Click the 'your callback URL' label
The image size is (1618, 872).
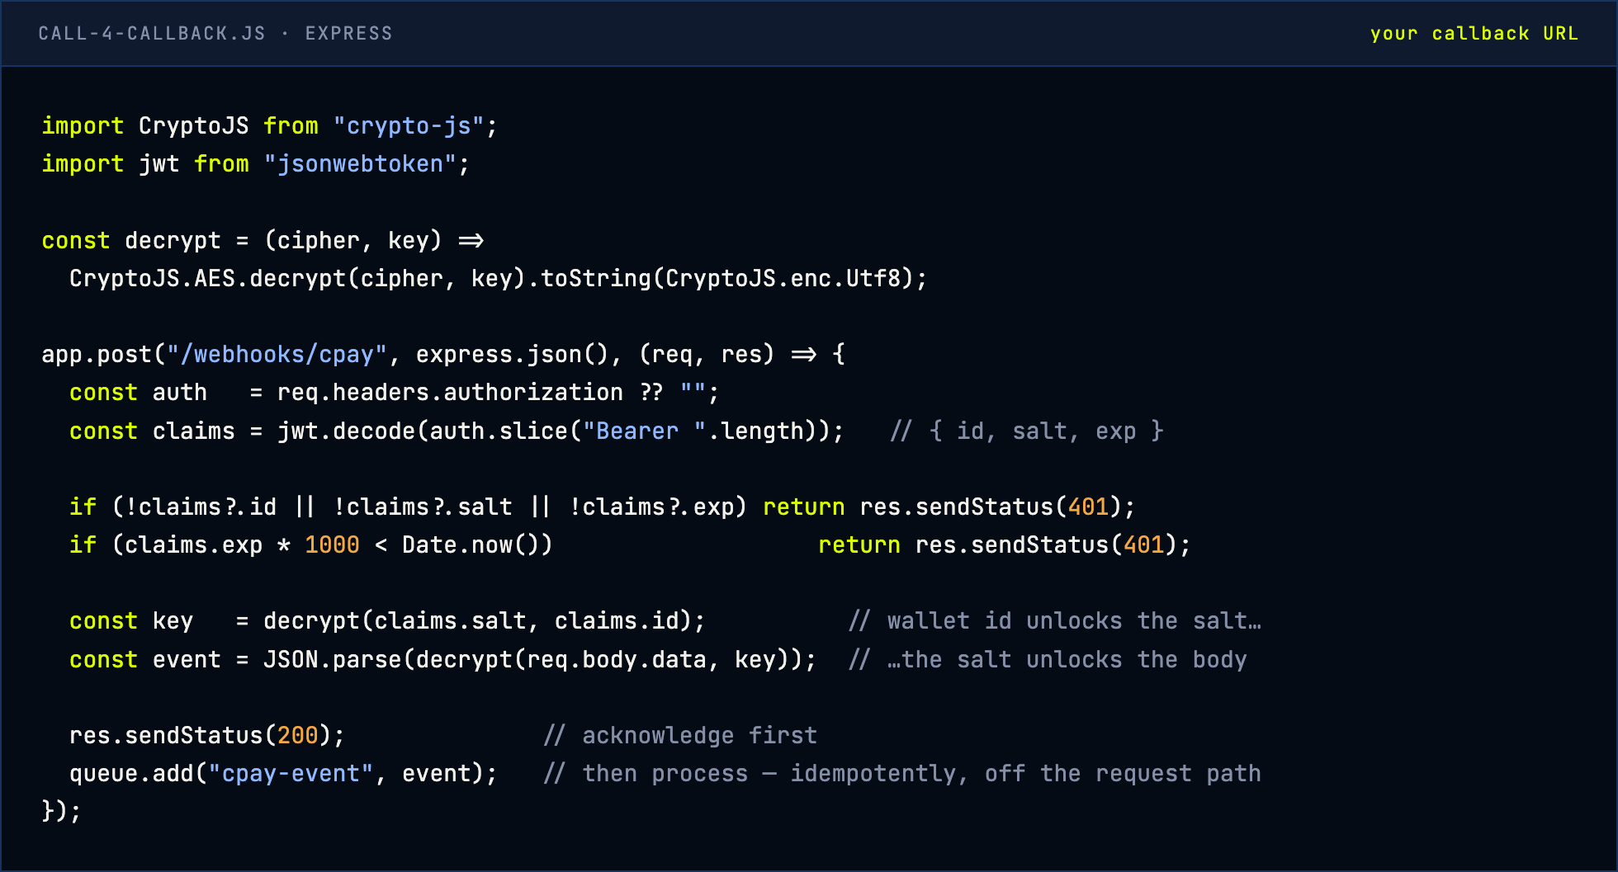pyautogui.click(x=1474, y=34)
